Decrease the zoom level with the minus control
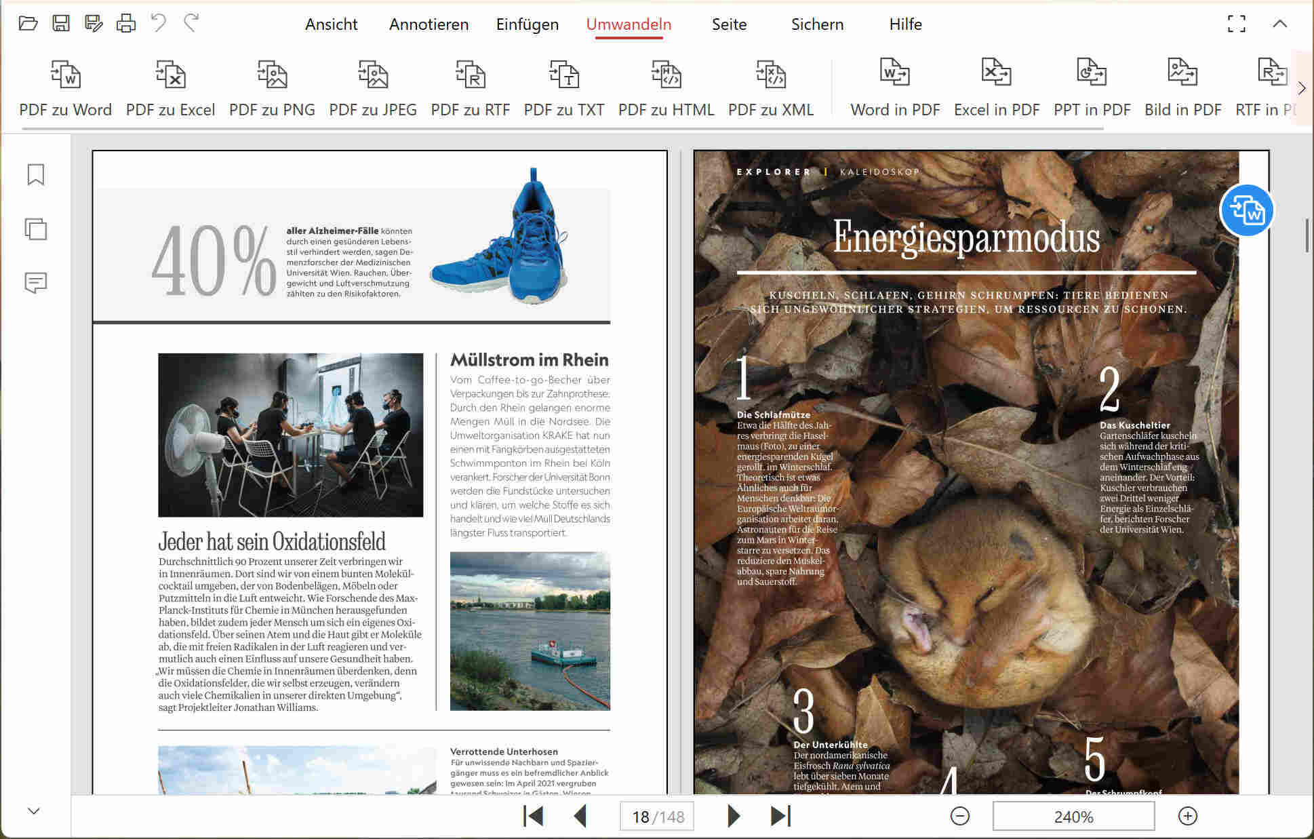The width and height of the screenshot is (1314, 839). coord(959,816)
